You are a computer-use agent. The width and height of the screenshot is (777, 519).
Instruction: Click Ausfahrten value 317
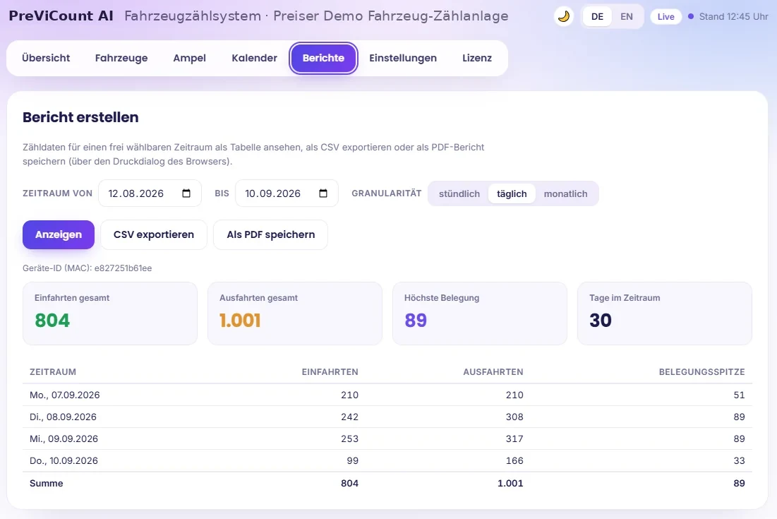pos(514,439)
